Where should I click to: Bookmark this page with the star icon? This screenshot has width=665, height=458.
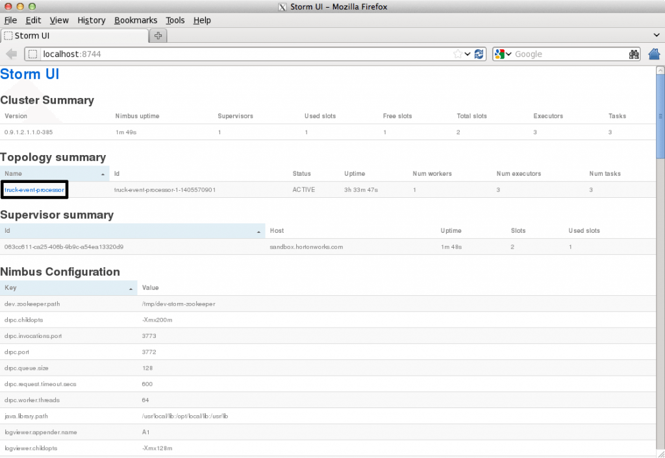458,54
